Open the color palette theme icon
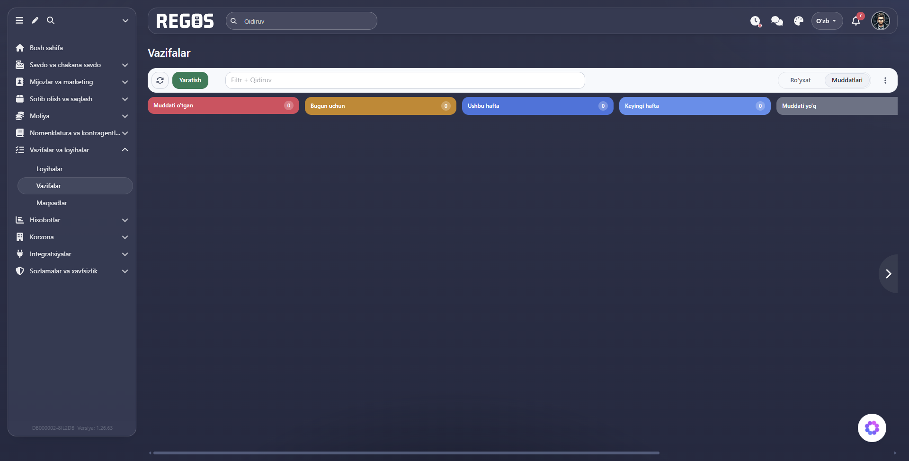 (x=799, y=21)
